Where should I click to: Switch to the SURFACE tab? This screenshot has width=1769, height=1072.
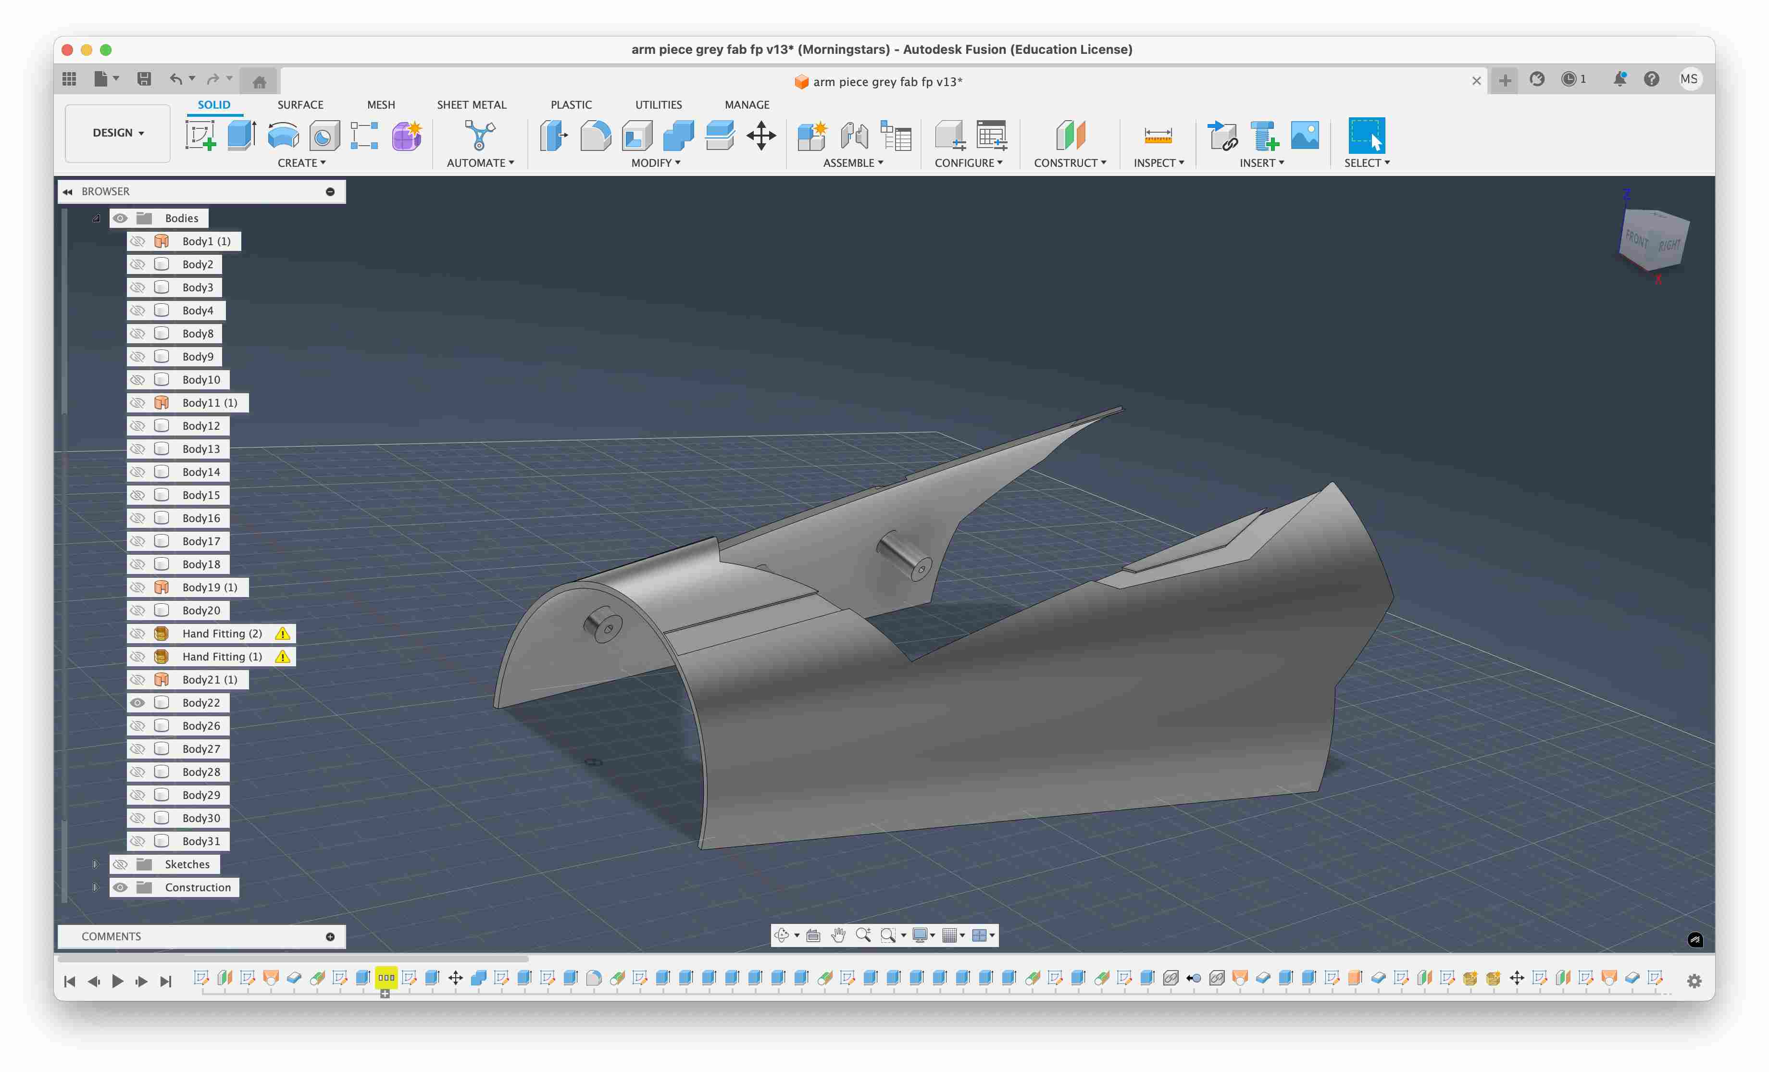pyautogui.click(x=300, y=105)
